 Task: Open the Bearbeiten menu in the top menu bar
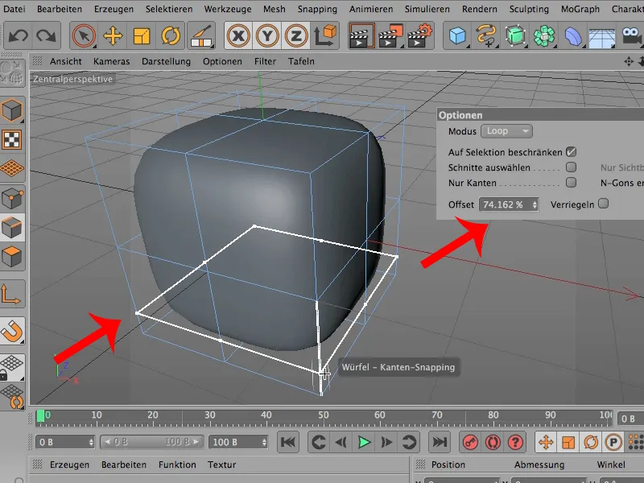[60, 9]
